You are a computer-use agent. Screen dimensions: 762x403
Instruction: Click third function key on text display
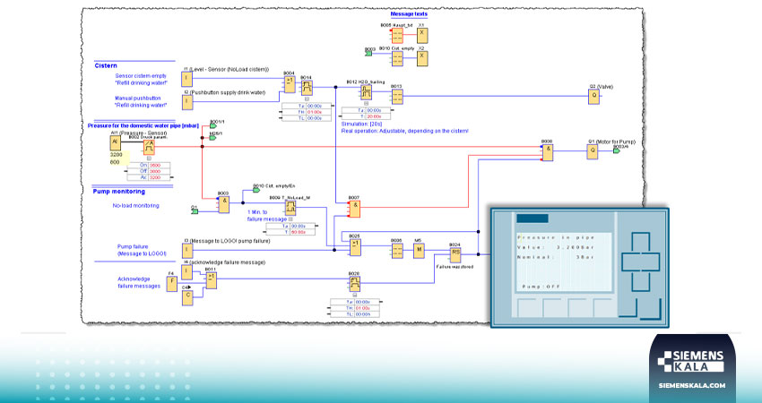(x=579, y=307)
